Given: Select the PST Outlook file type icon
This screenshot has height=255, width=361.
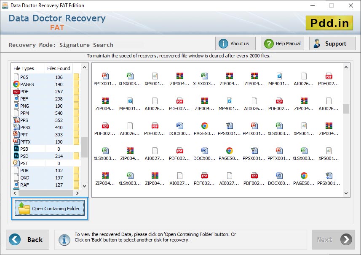Looking at the screenshot, I should click(16, 163).
